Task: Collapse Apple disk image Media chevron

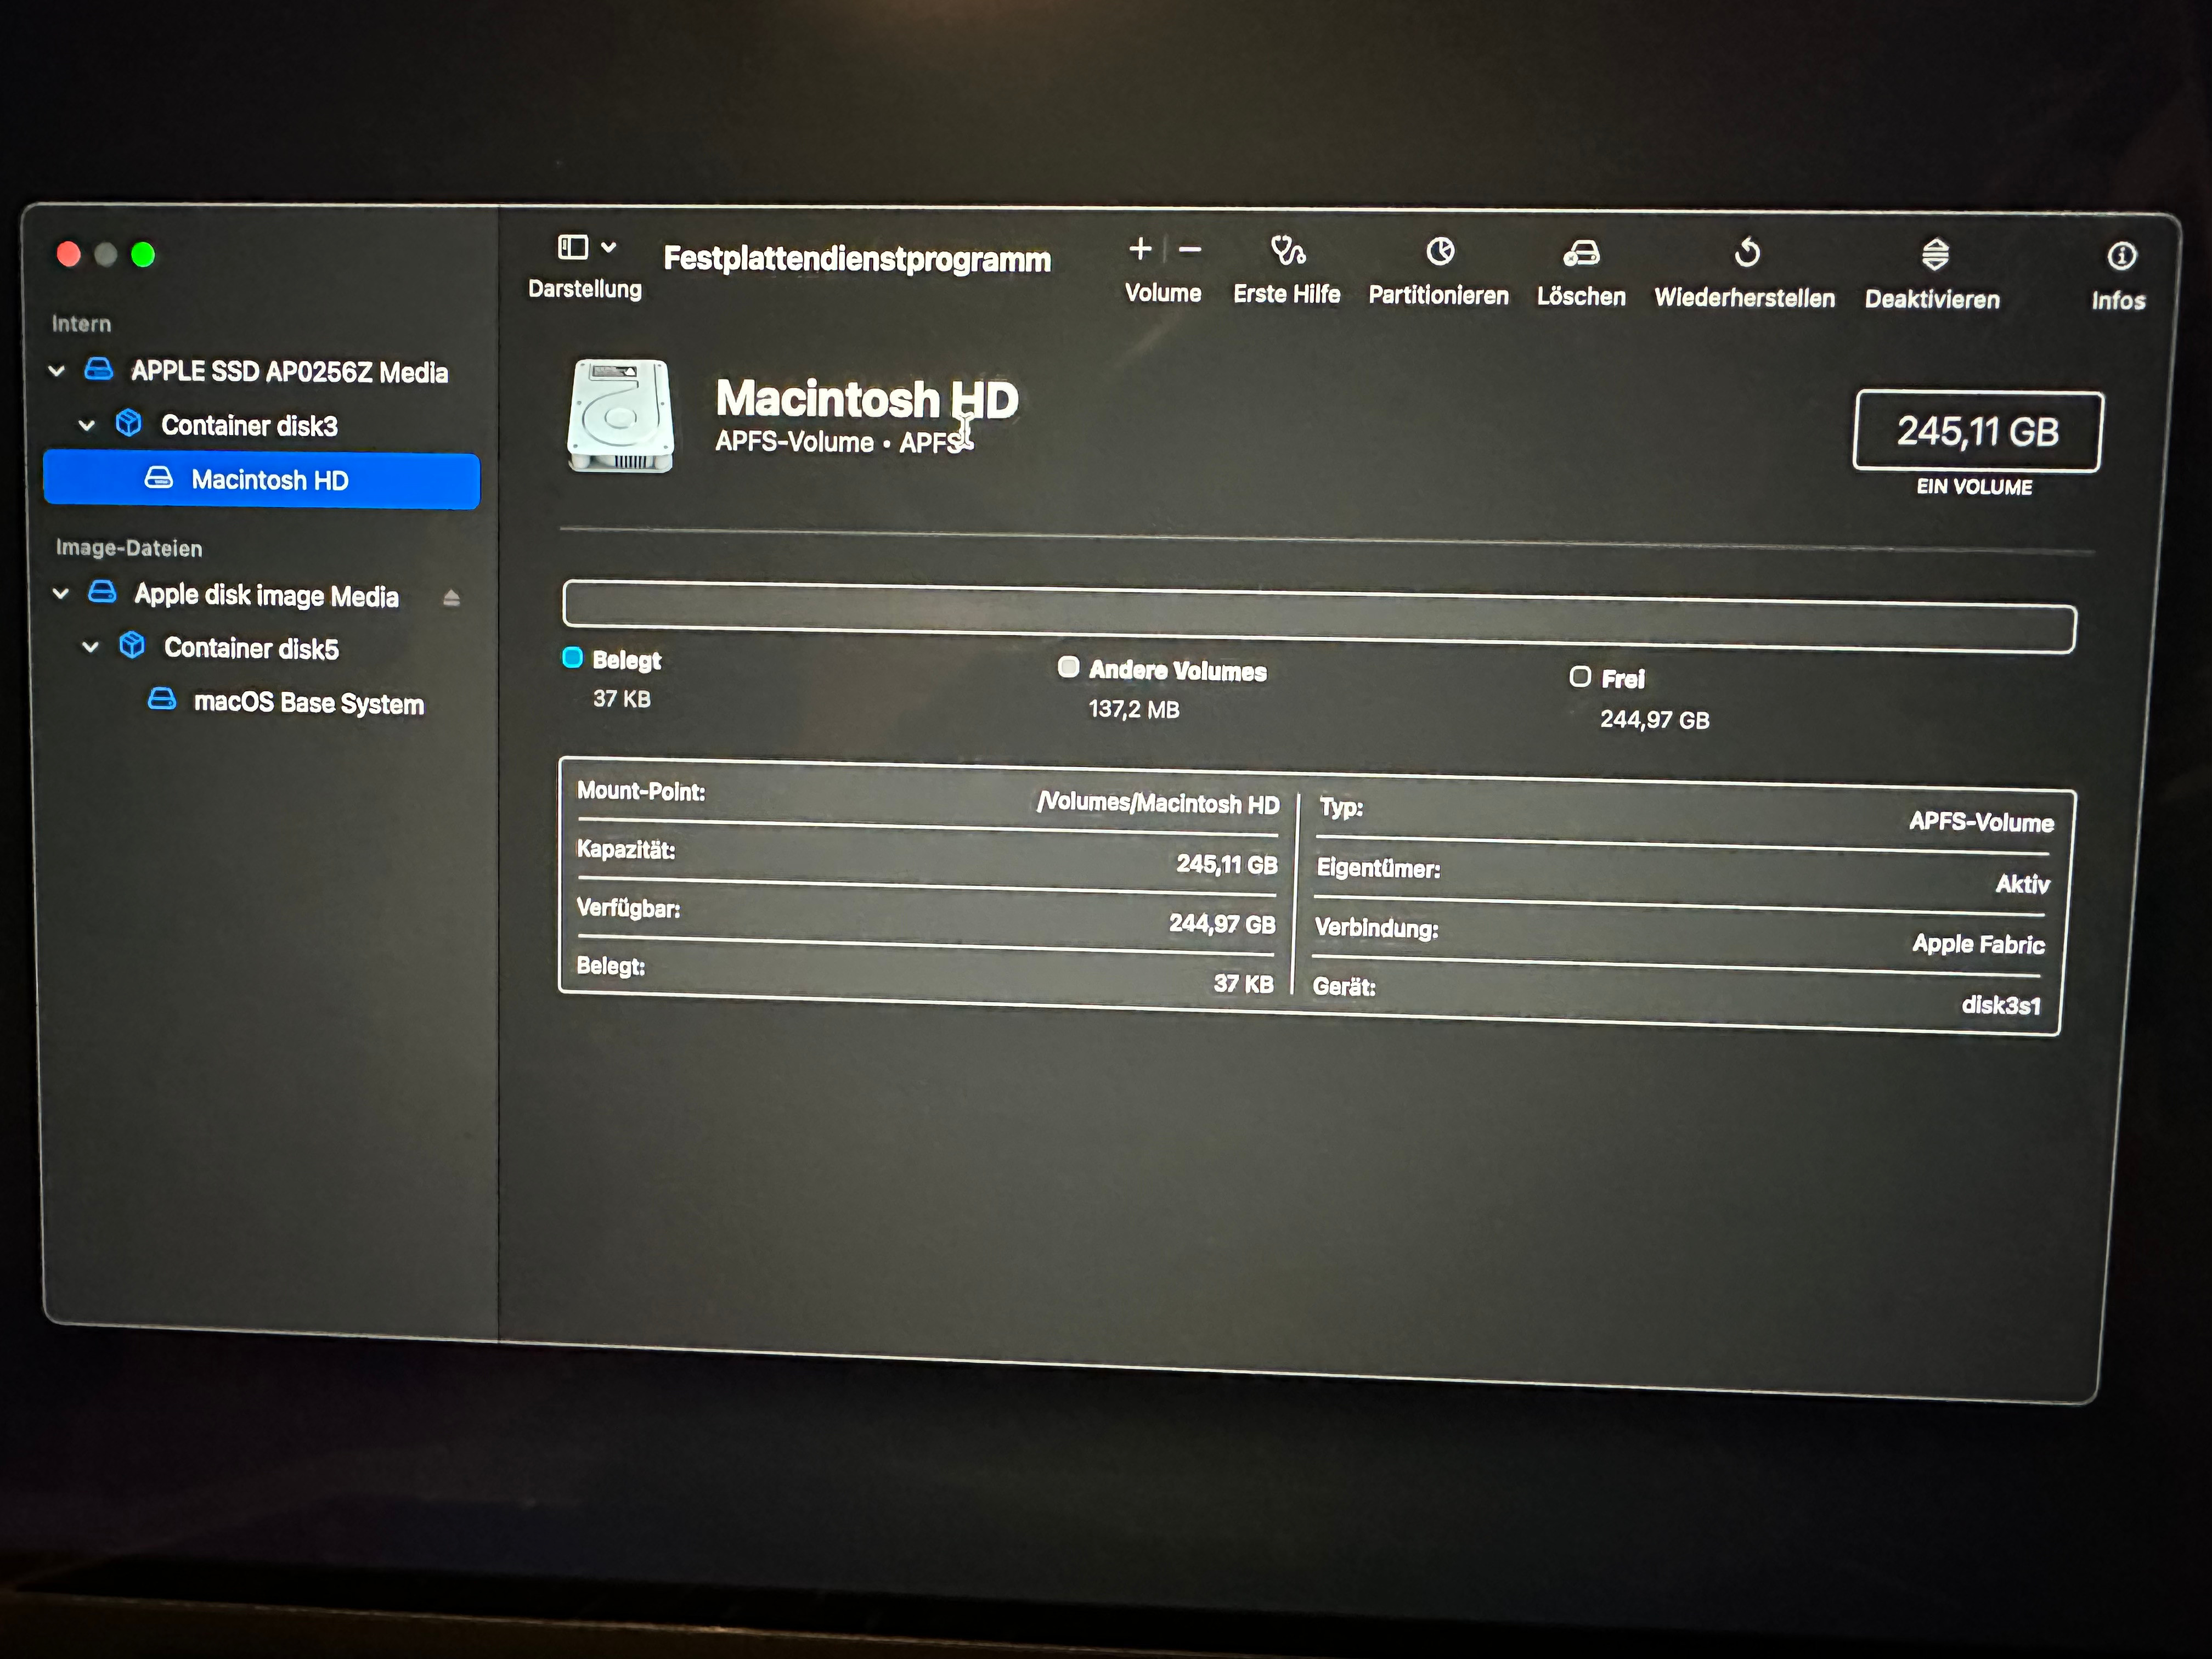Action: (x=60, y=593)
